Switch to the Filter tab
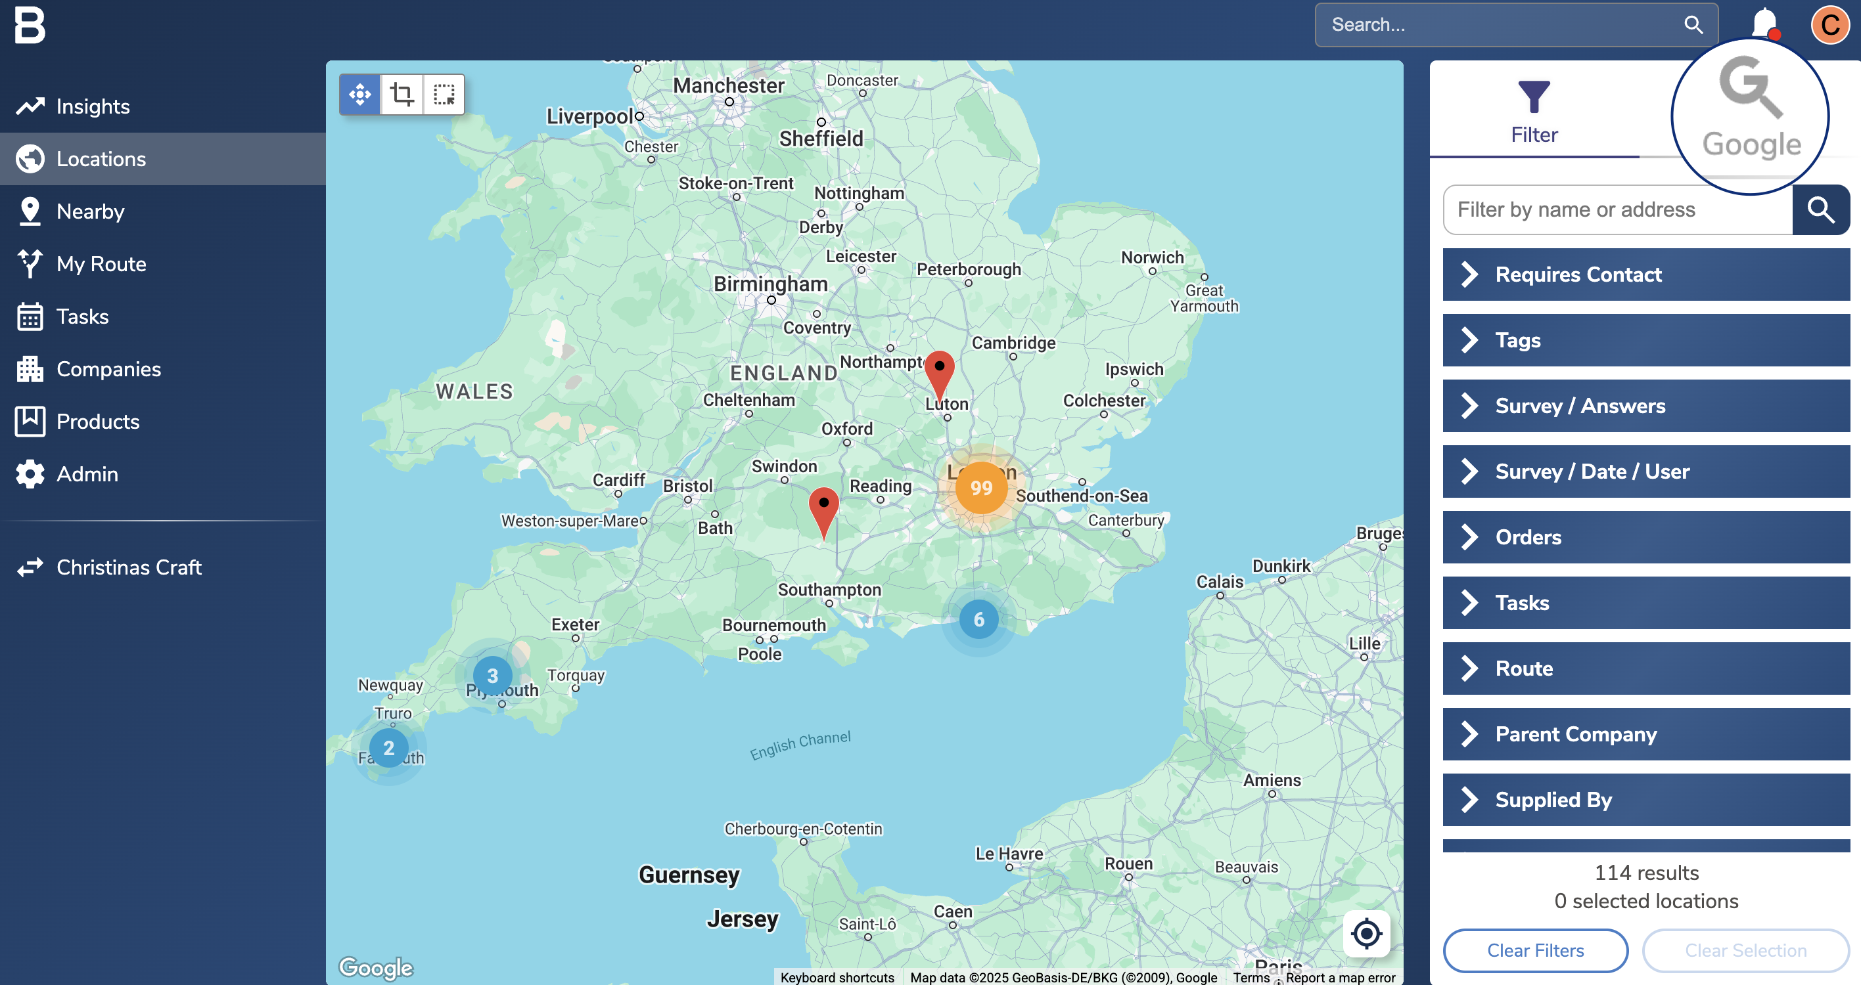The width and height of the screenshot is (1861, 985). coord(1534,112)
